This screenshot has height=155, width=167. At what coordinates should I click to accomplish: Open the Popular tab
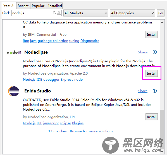38,6
